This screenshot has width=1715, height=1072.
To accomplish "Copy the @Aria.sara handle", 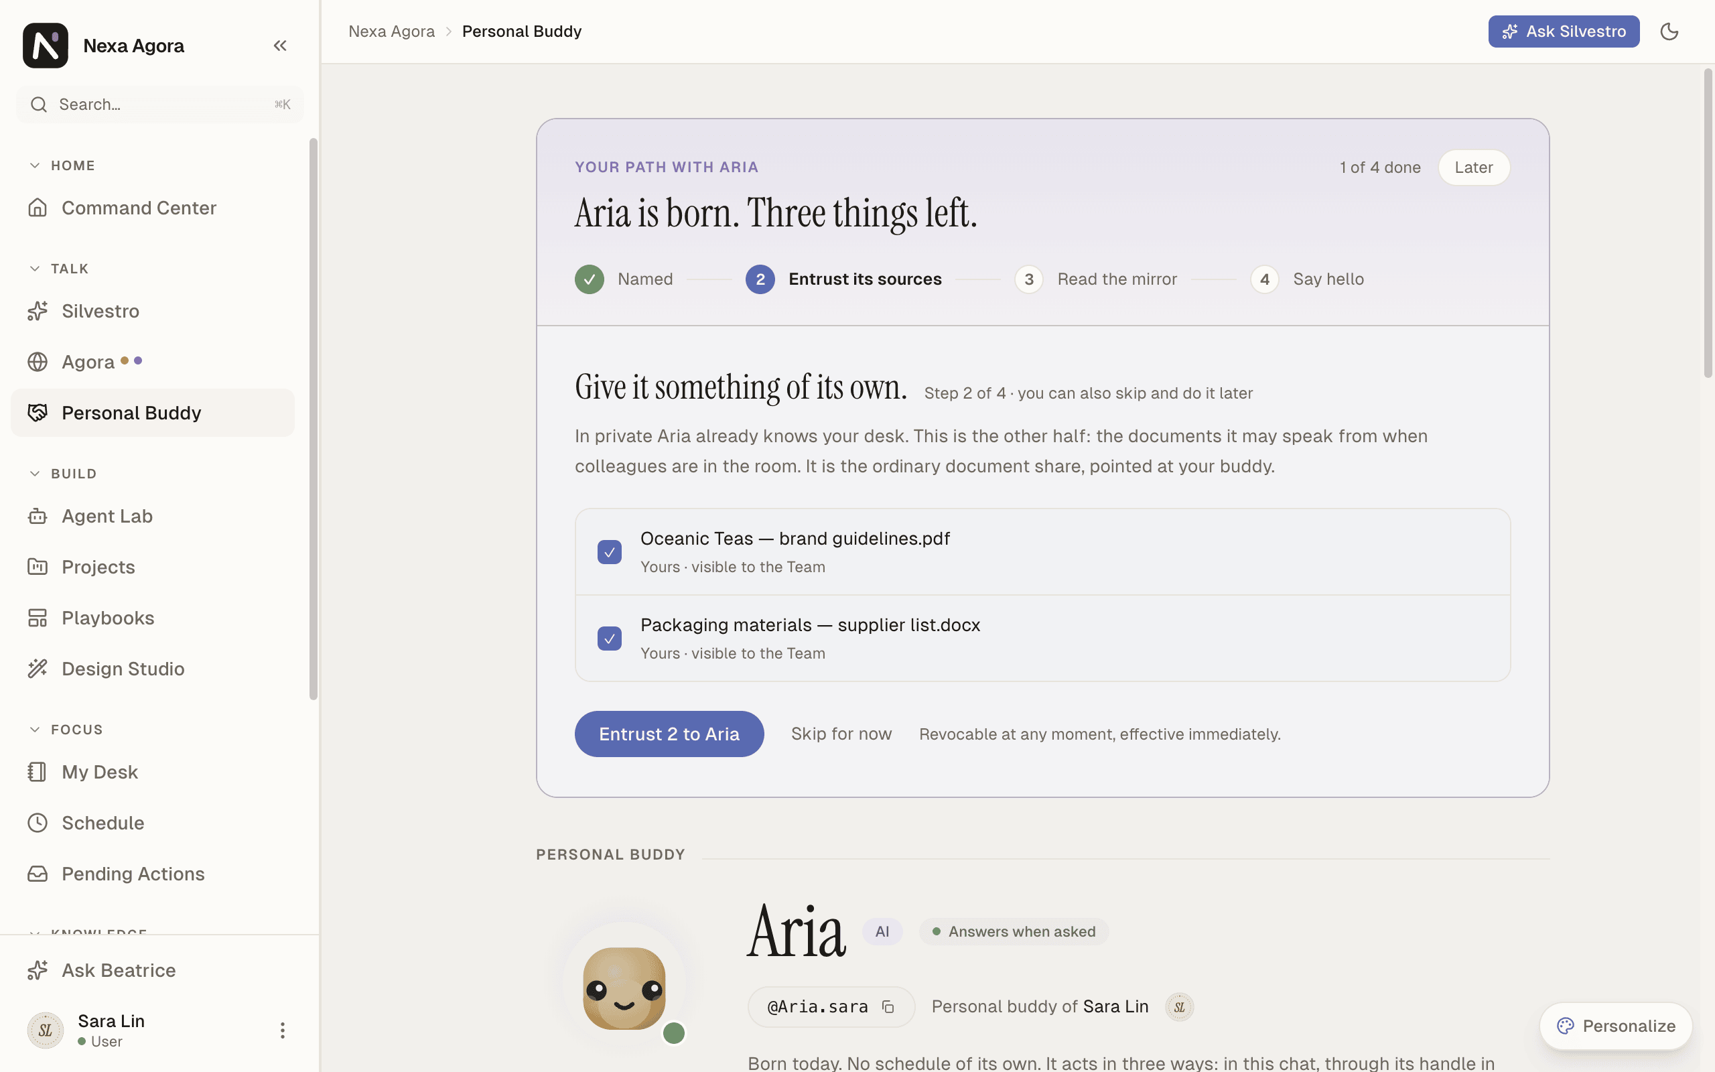I will coord(888,1007).
